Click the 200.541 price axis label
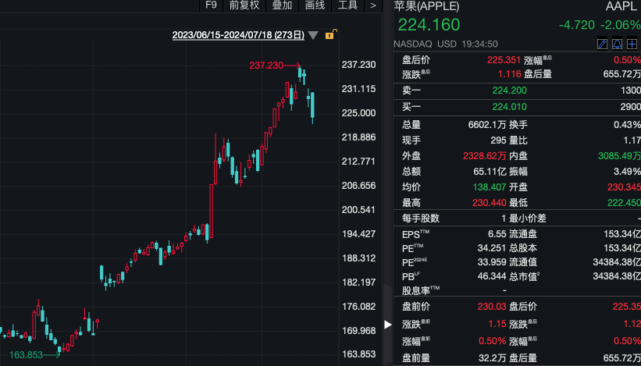641x366 pixels. [358, 210]
